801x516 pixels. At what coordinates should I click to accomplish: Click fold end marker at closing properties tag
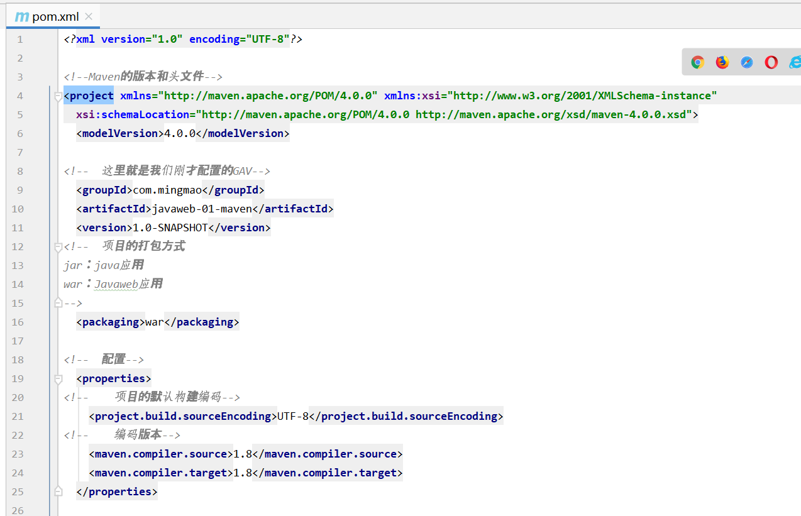58,491
